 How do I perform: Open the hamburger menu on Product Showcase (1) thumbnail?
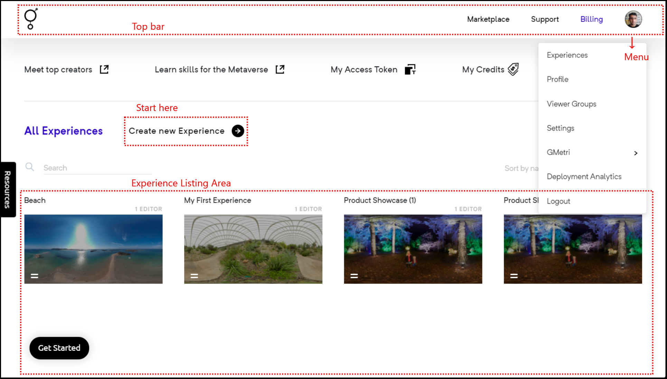click(354, 276)
